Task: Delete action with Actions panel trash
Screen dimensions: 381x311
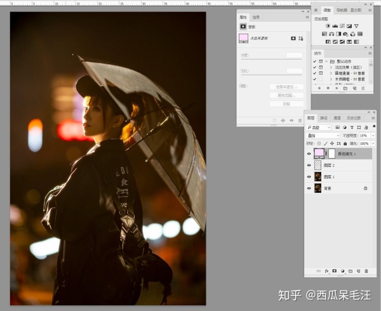Action: 363,88
